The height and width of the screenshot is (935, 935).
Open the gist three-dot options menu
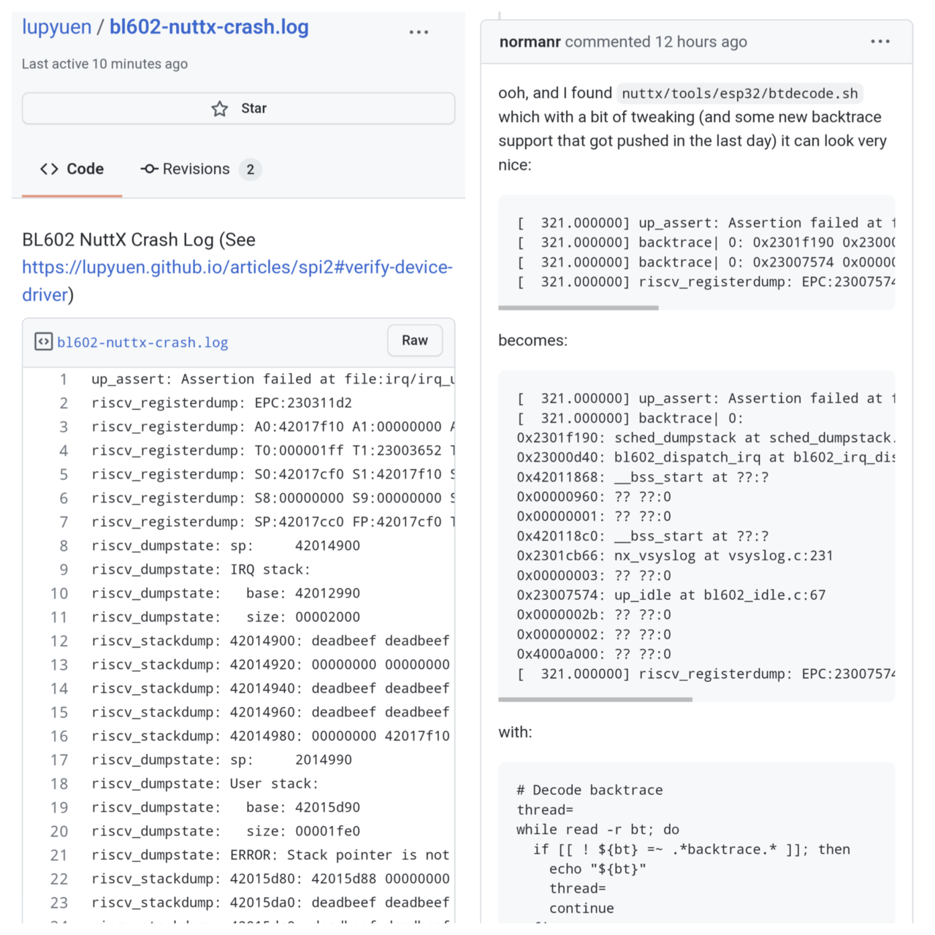419,32
